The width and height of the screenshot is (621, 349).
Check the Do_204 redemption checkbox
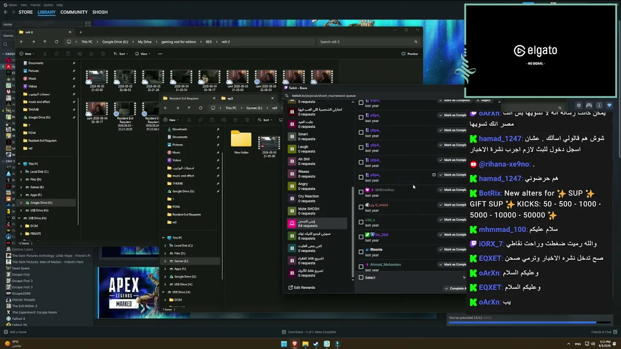(361, 237)
